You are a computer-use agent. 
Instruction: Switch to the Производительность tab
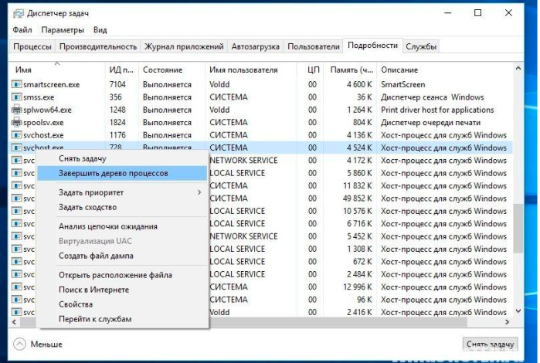[x=98, y=46]
